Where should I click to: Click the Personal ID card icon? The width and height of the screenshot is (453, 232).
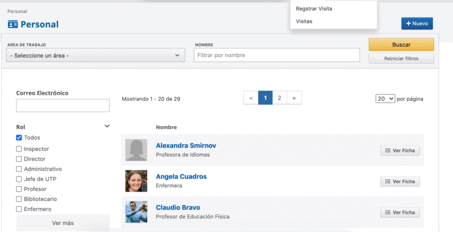[x=12, y=24]
